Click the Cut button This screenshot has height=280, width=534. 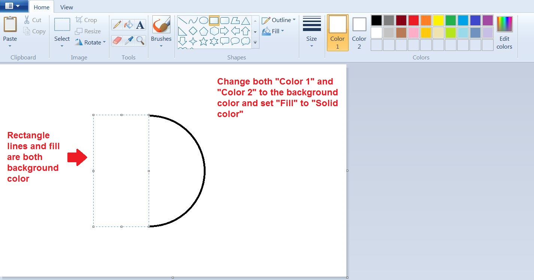point(33,20)
